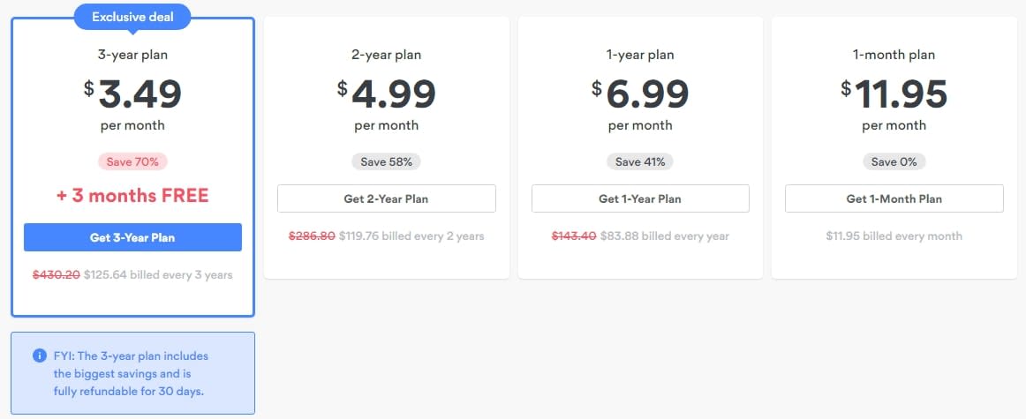This screenshot has height=419, width=1026.
Task: Click the Save 0% badge
Action: [894, 161]
